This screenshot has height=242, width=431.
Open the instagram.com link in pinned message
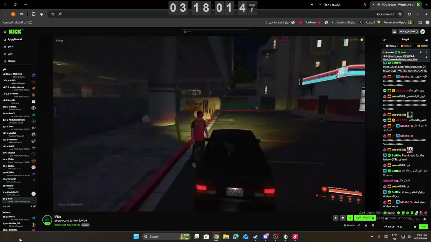[x=400, y=59]
